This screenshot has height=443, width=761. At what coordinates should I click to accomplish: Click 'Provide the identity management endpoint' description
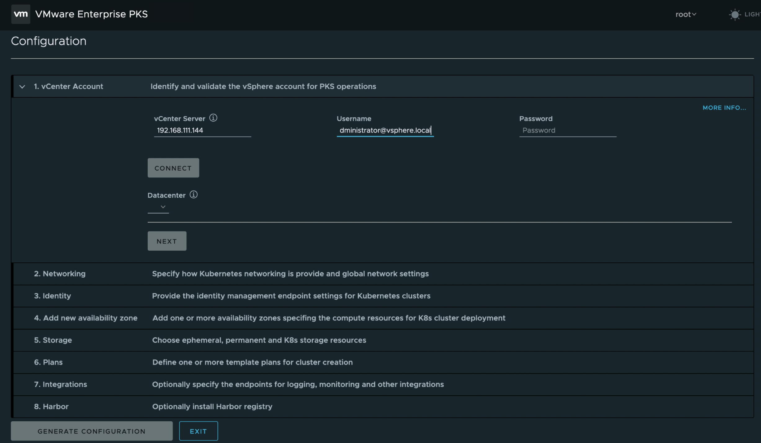click(x=291, y=296)
